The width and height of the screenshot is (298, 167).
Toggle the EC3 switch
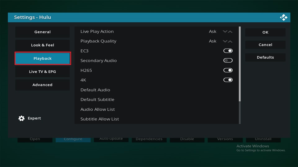tap(228, 51)
